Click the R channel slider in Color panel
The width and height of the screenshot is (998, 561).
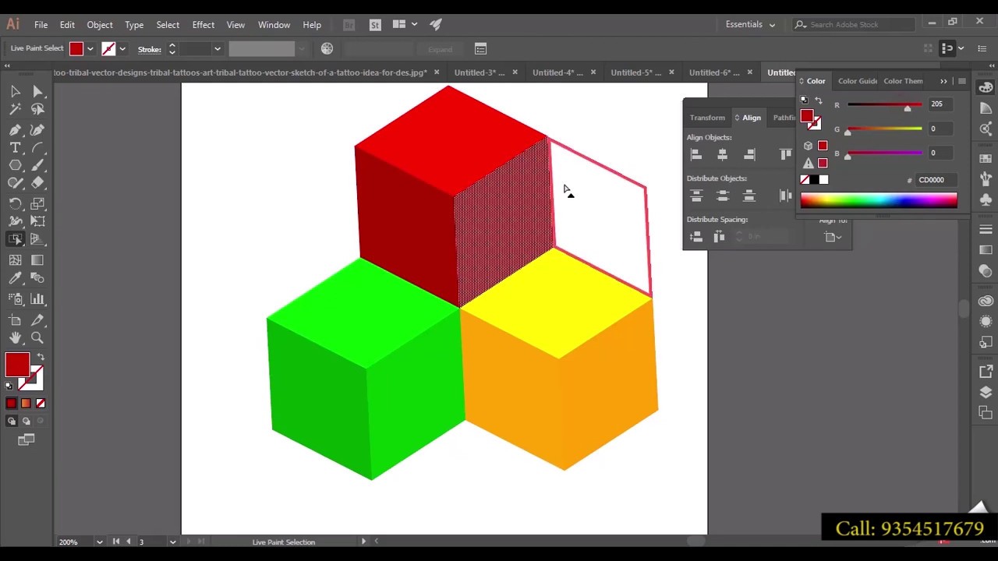[884, 105]
